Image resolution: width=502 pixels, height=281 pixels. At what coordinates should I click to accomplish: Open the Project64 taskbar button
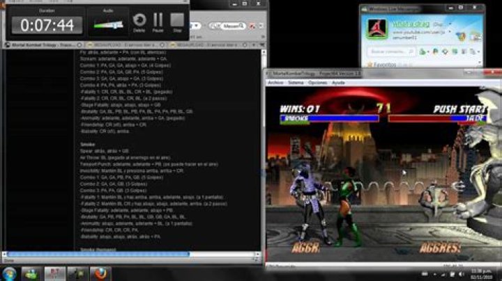click(x=77, y=274)
